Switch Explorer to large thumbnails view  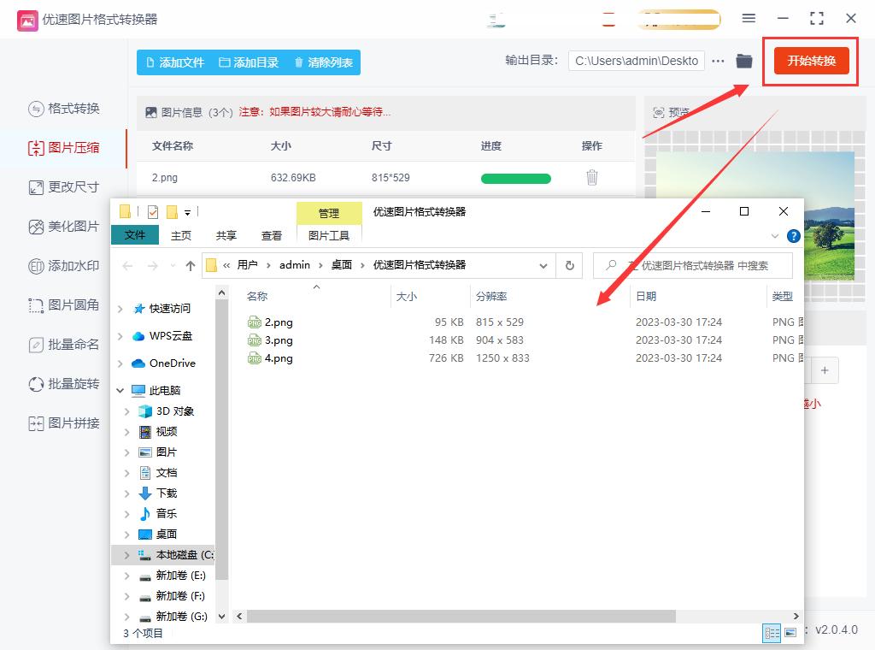click(x=790, y=633)
